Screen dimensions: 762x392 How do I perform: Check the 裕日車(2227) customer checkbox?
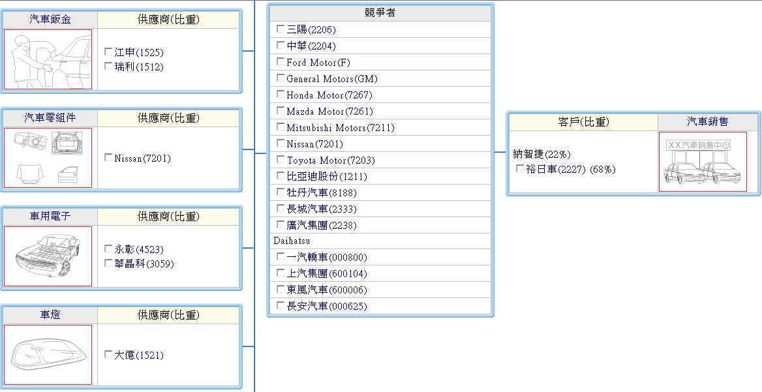click(520, 168)
